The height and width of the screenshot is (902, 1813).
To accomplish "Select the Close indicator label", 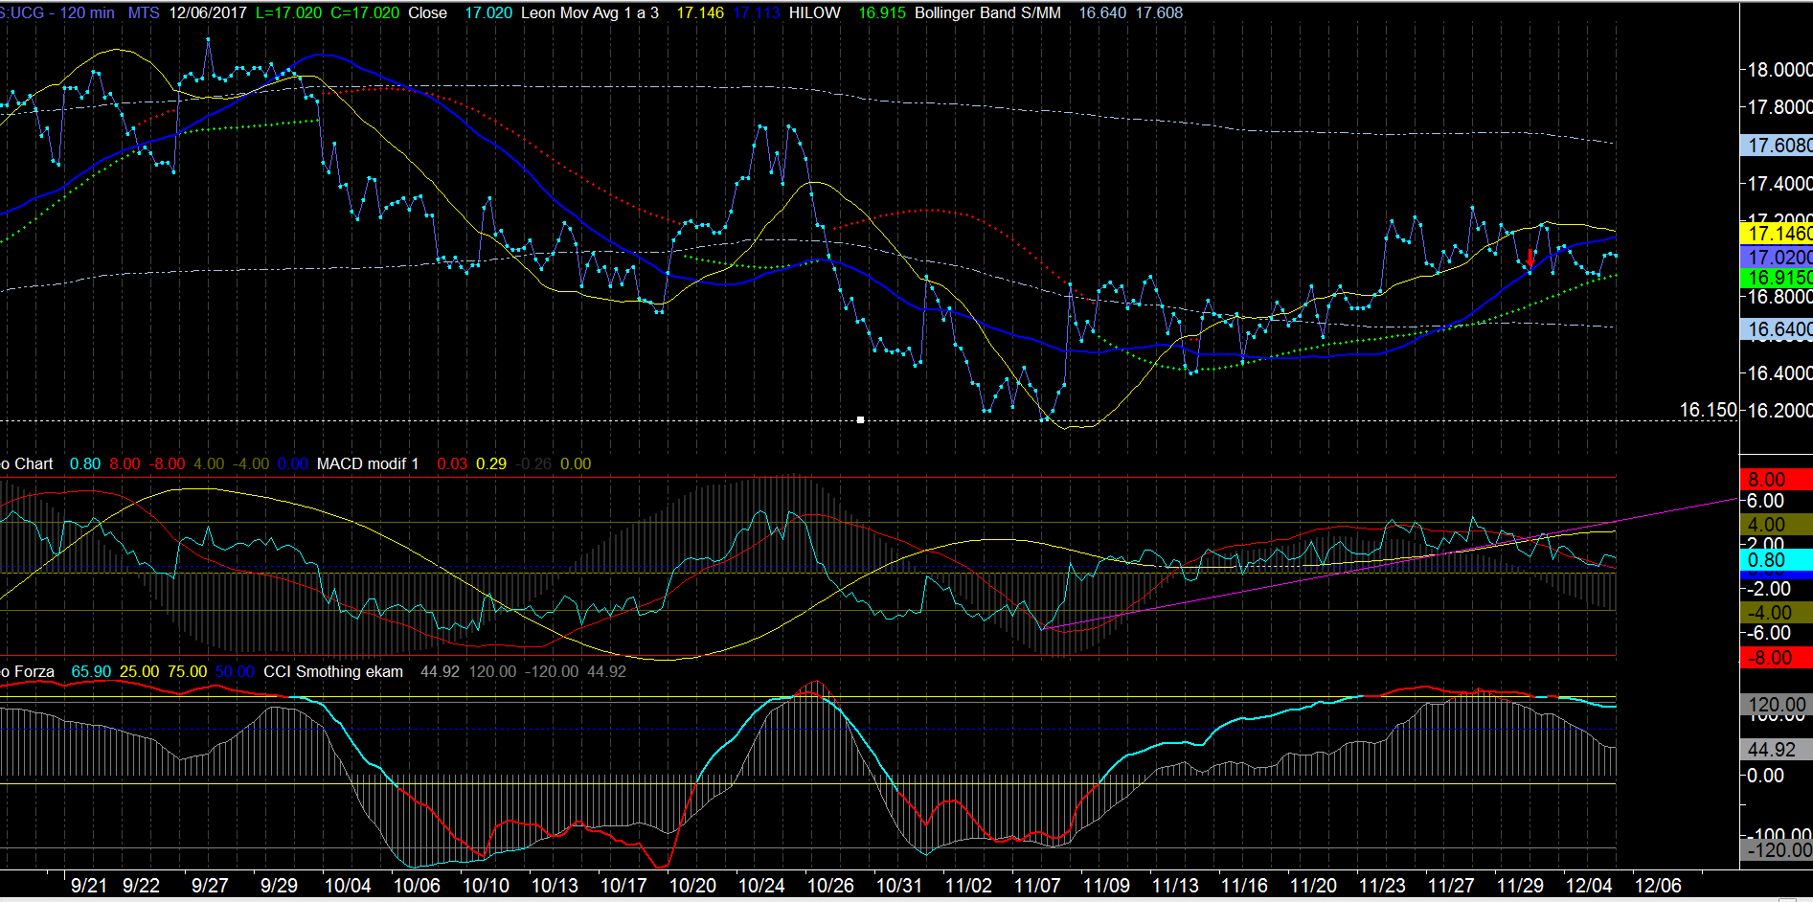I will (427, 12).
